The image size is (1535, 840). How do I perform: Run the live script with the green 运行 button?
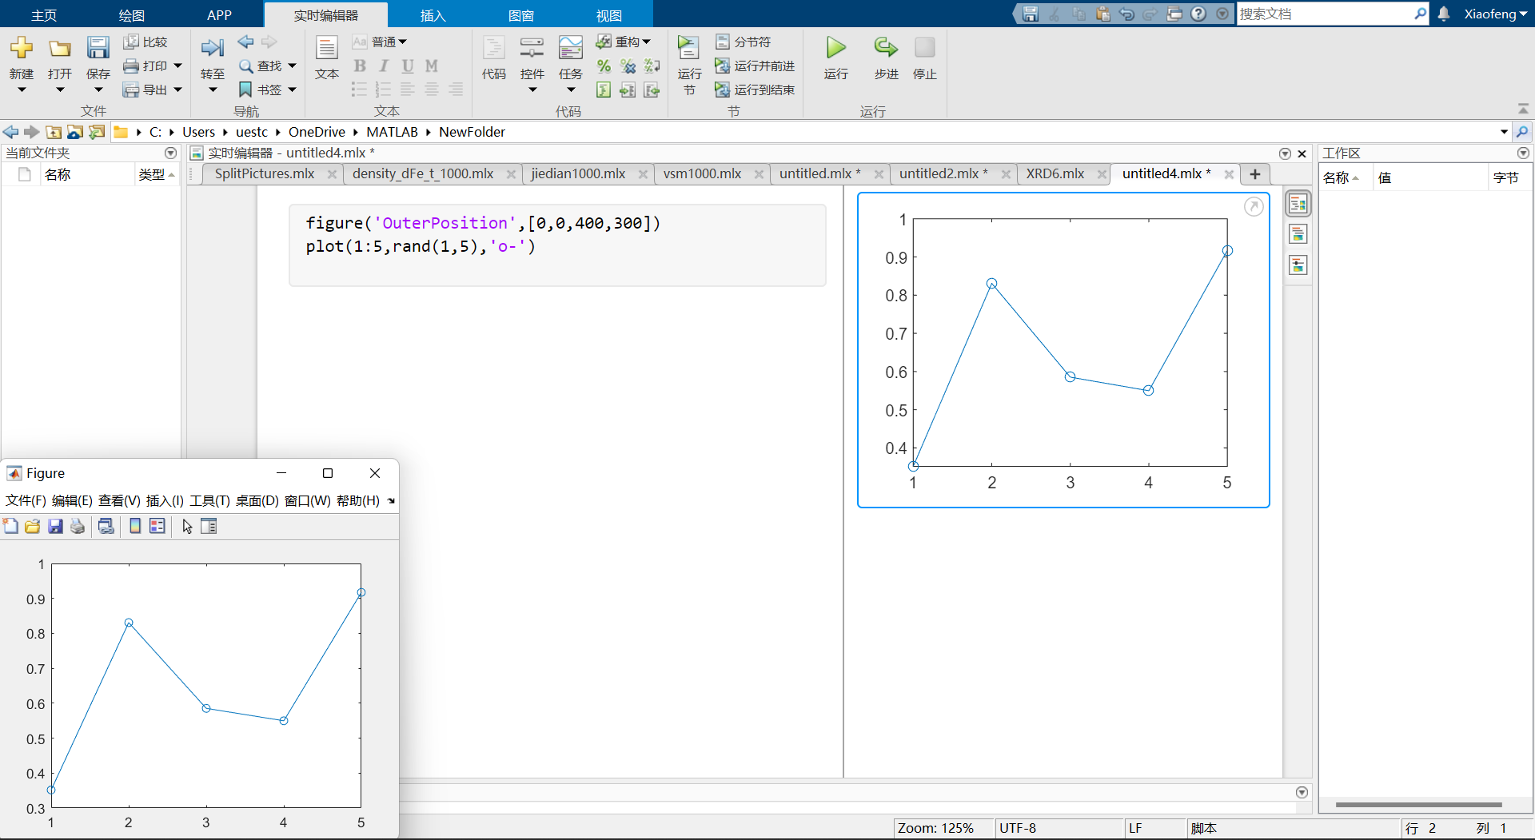pos(836,48)
